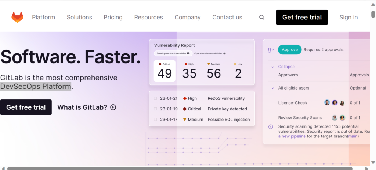Follow the Sign in link
This screenshot has height=170, width=376.
pyautogui.click(x=348, y=17)
